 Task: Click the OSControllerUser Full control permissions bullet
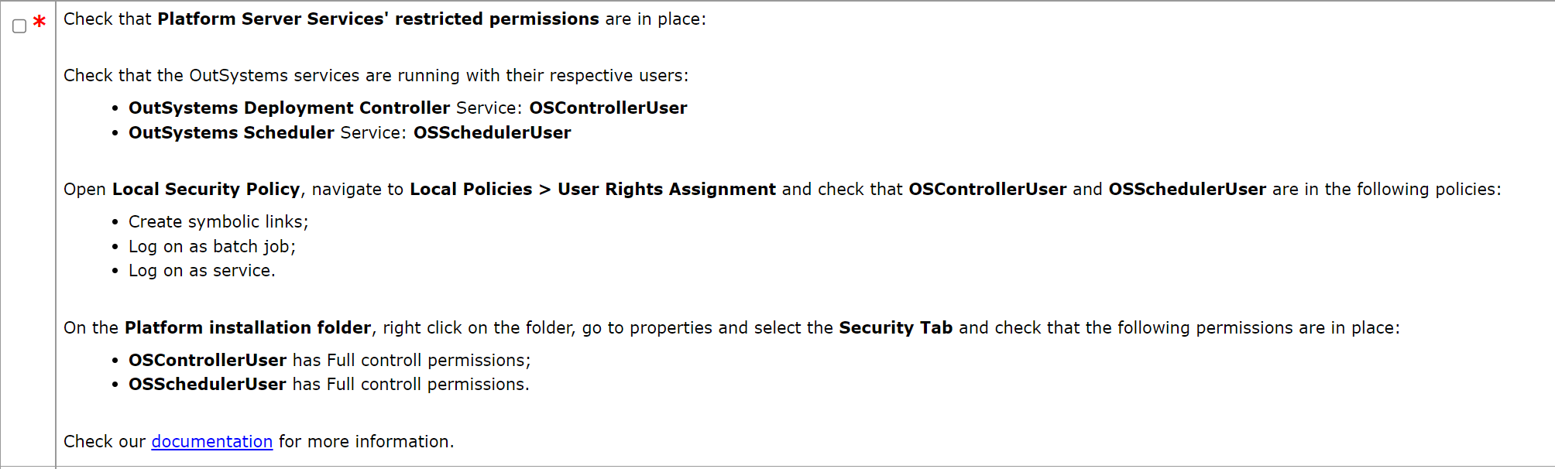coord(329,360)
